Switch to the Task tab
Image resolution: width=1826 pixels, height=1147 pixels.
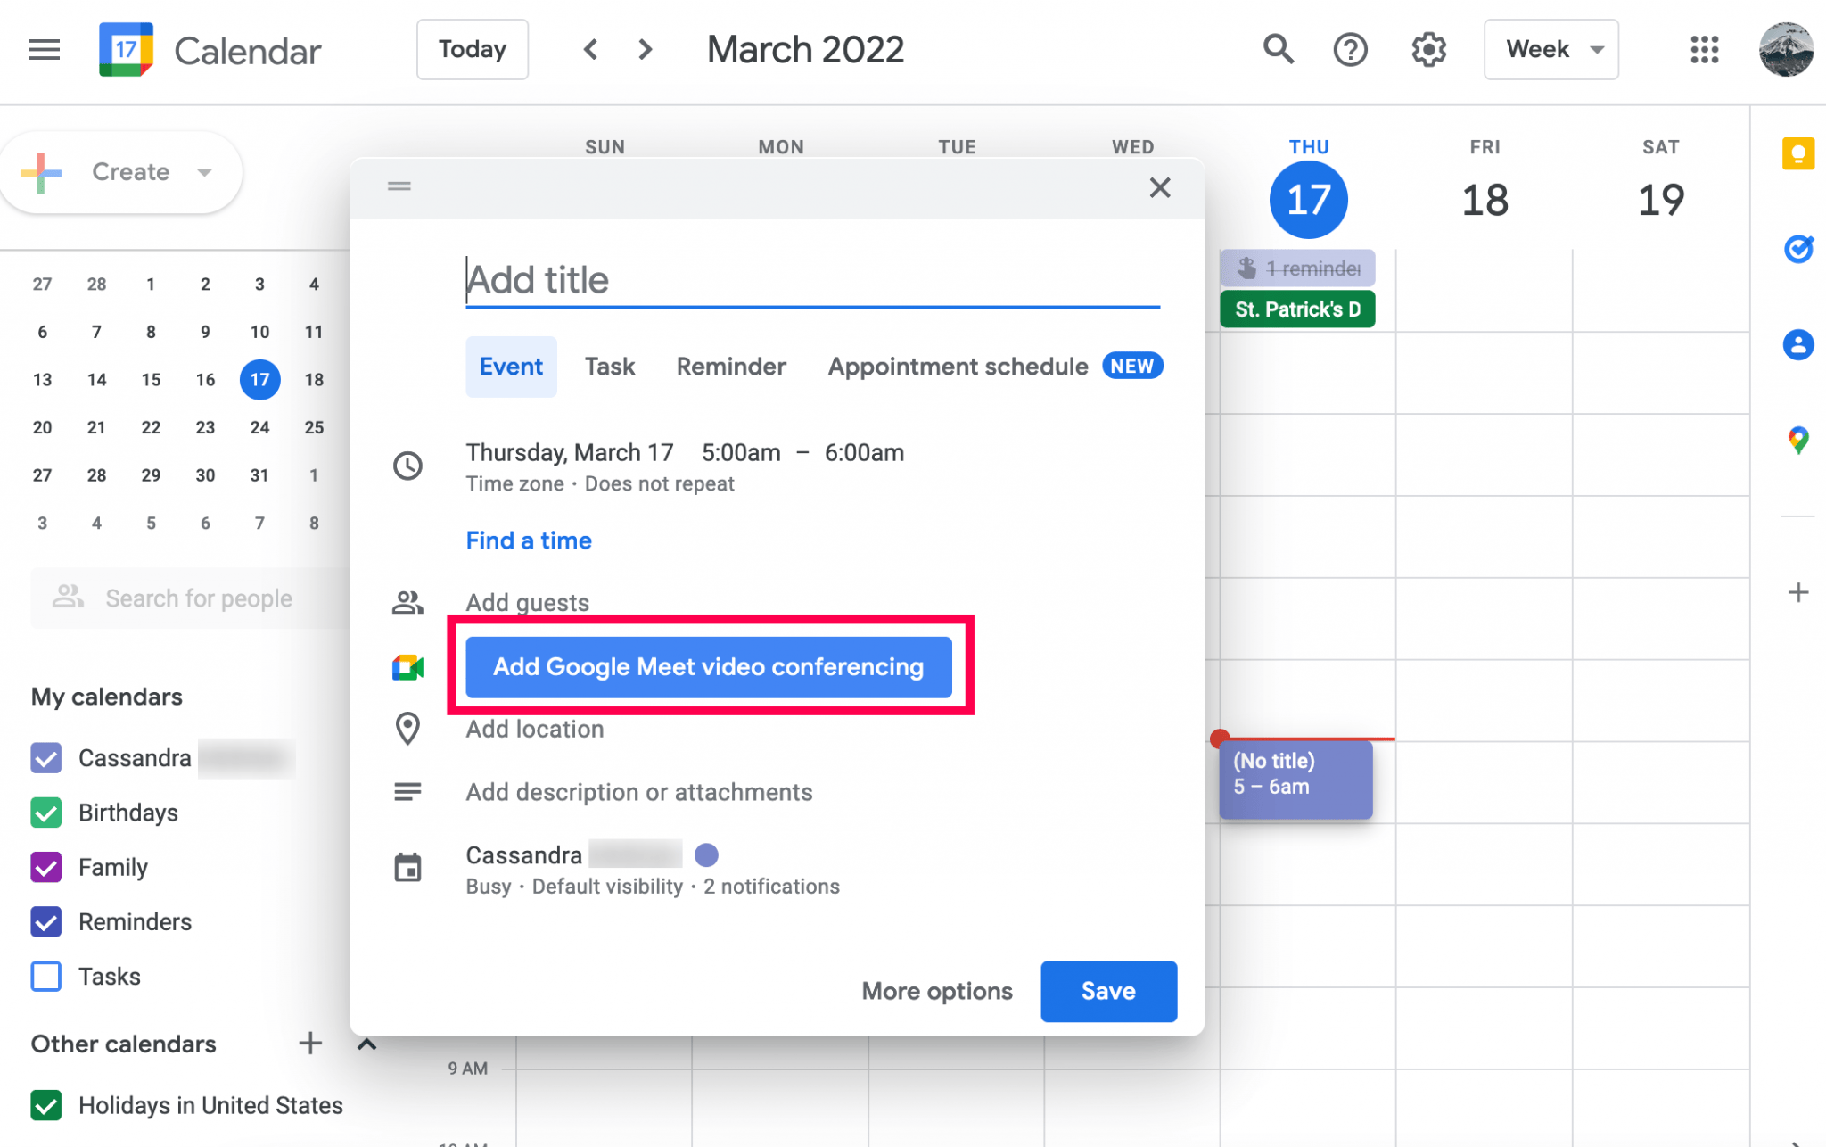[x=610, y=367]
